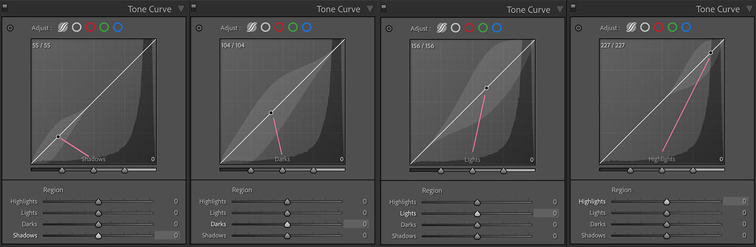Screen dimensions: 756x247
Task: Switch to green channel in 104 / 104 panel
Action: 293,27
